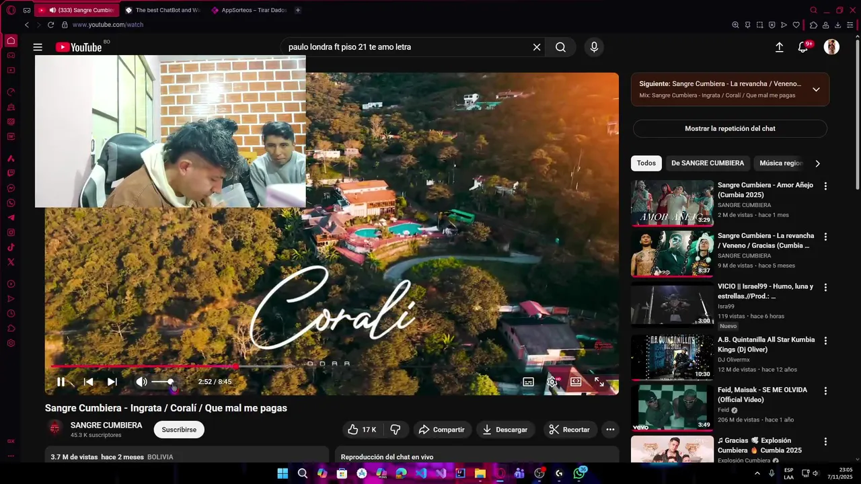Switch to The best ChatBot tab

[162, 10]
